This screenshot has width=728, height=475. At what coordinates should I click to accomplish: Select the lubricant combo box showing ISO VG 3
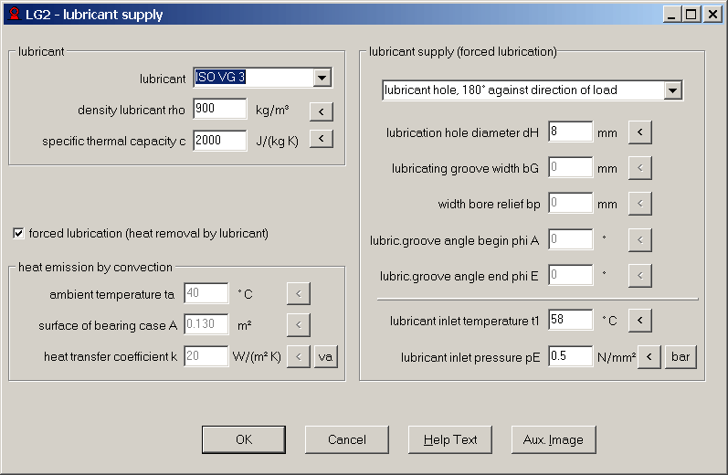click(x=262, y=78)
